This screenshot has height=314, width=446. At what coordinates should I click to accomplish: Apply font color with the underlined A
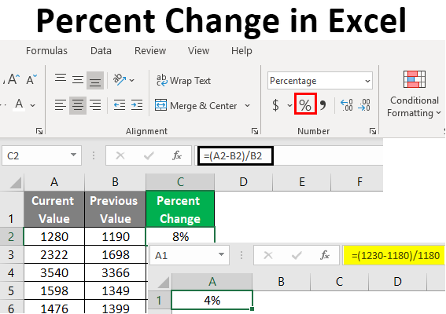[x=19, y=105]
